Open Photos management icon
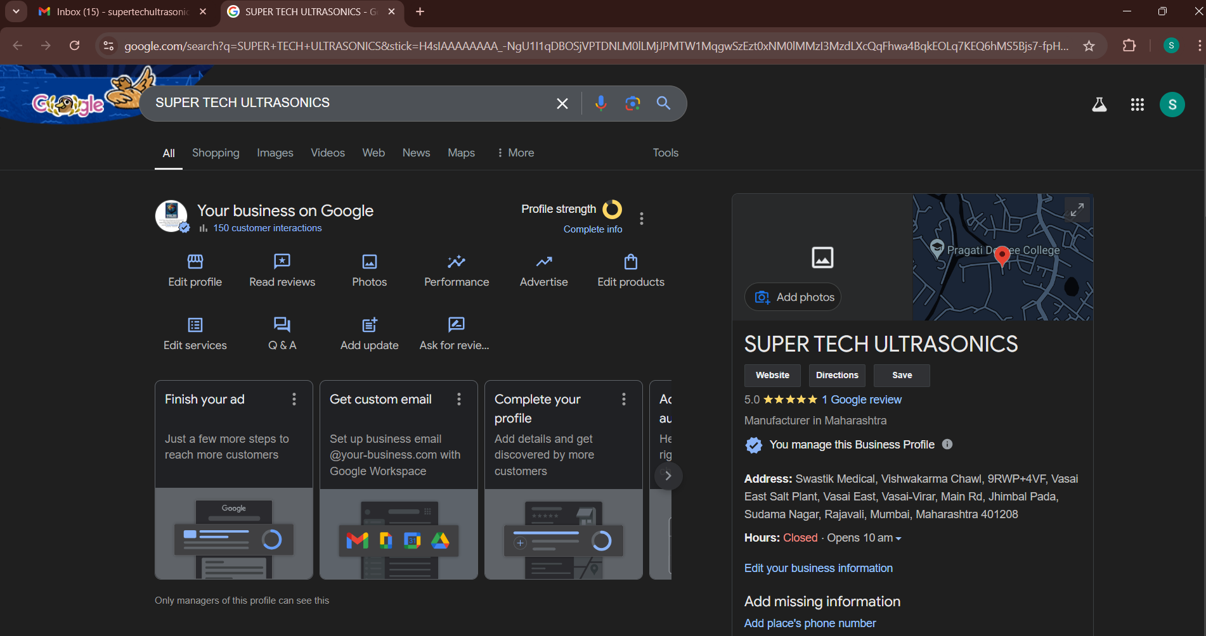The image size is (1206, 636). click(370, 261)
